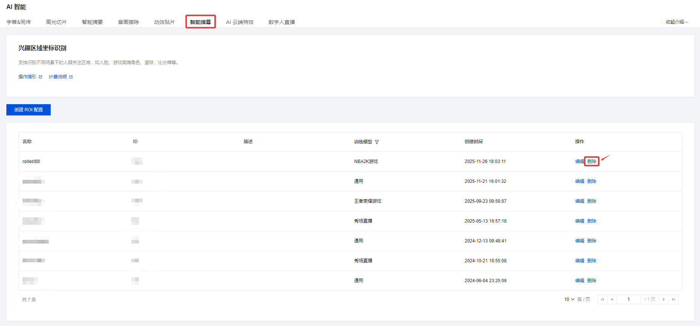The width and height of the screenshot is (700, 326).
Task: Open the AI 云端特效 tab
Action: 239,22
